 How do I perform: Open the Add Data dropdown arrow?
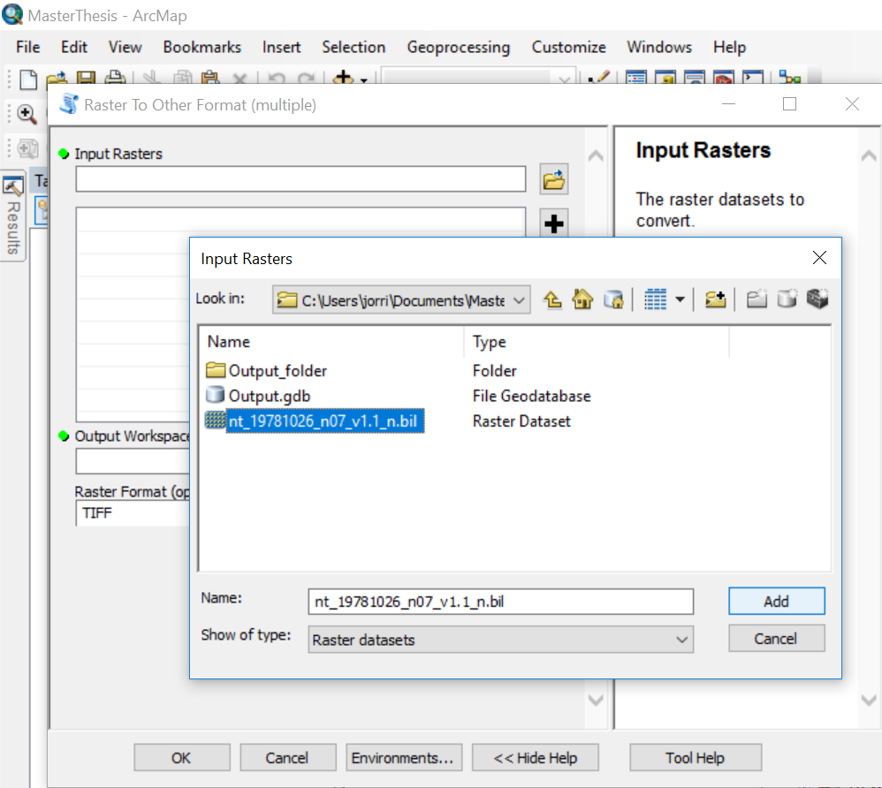coord(364,80)
